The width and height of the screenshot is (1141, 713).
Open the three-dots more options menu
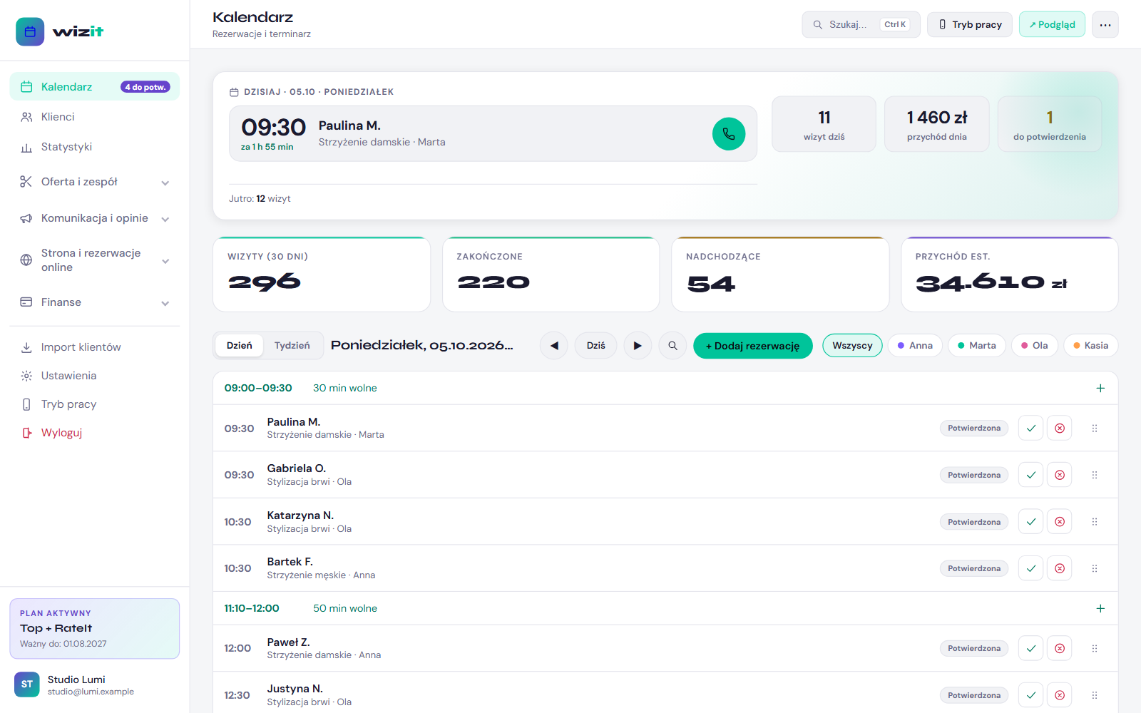pyautogui.click(x=1105, y=25)
